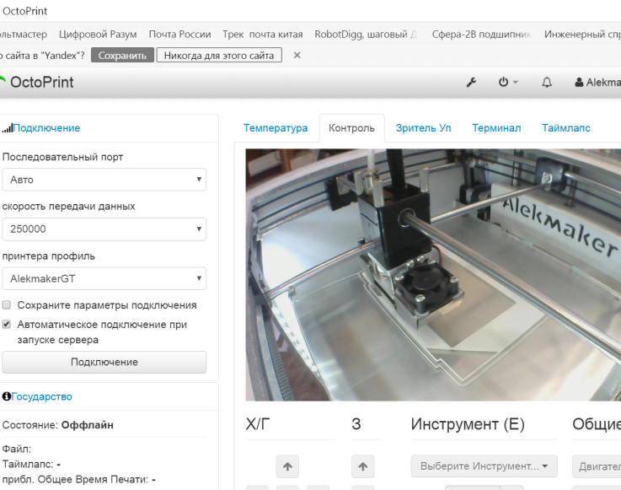Image resolution: width=621 pixels, height=490 pixels.
Task: Click info icon beside Государство
Action: click(x=7, y=396)
